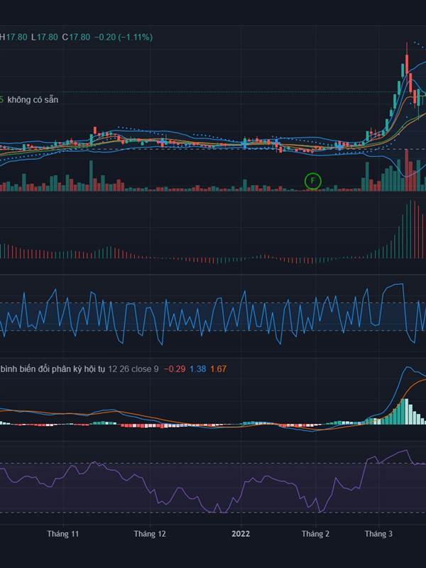Click the C17.80 close value
Viewport: 426px width, 568px height.
pos(76,37)
